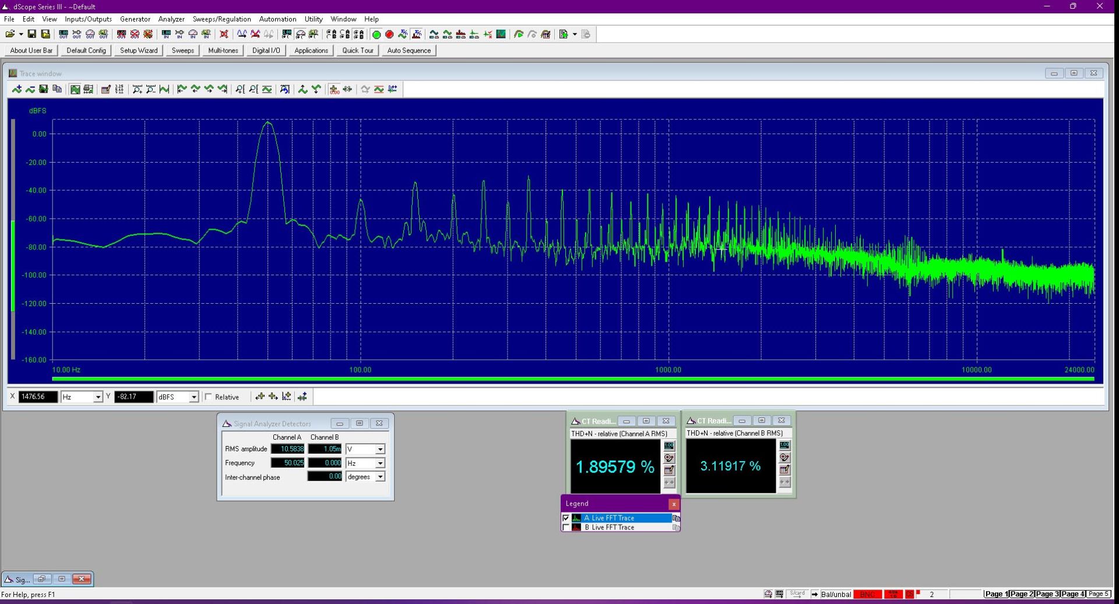This screenshot has width=1119, height=604.
Task: Open the Inputs/Outputs menu
Action: 88,19
